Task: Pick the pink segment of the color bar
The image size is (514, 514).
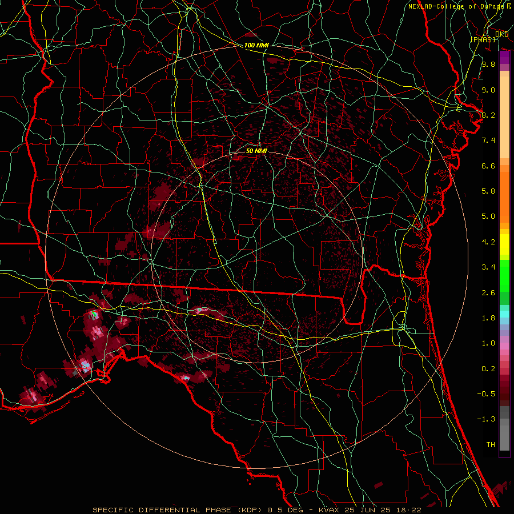Action: 504,346
